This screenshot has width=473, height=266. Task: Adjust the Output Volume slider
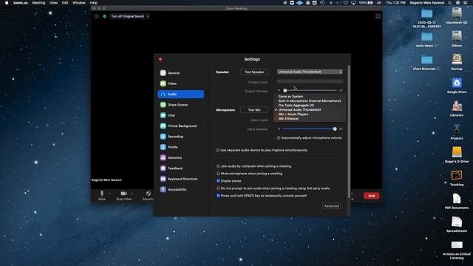point(285,90)
